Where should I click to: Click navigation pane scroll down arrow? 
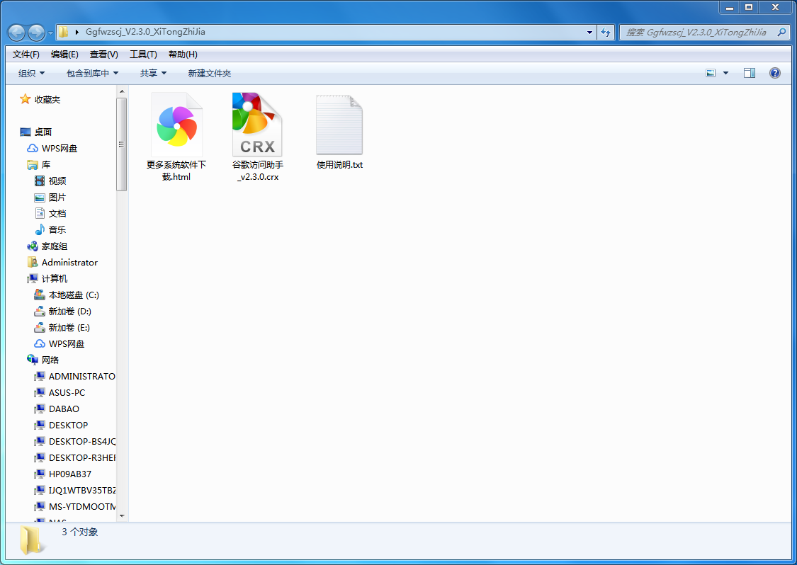click(x=121, y=515)
